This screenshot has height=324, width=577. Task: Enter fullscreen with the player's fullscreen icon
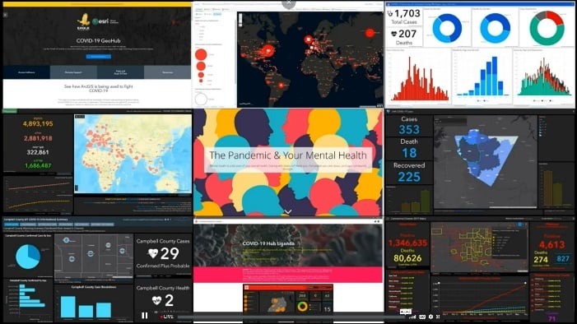point(438,317)
